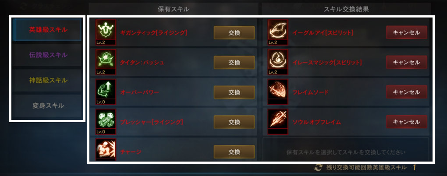Select the オーバーパワー skill icon
The height and width of the screenshot is (176, 447).
pos(106,92)
